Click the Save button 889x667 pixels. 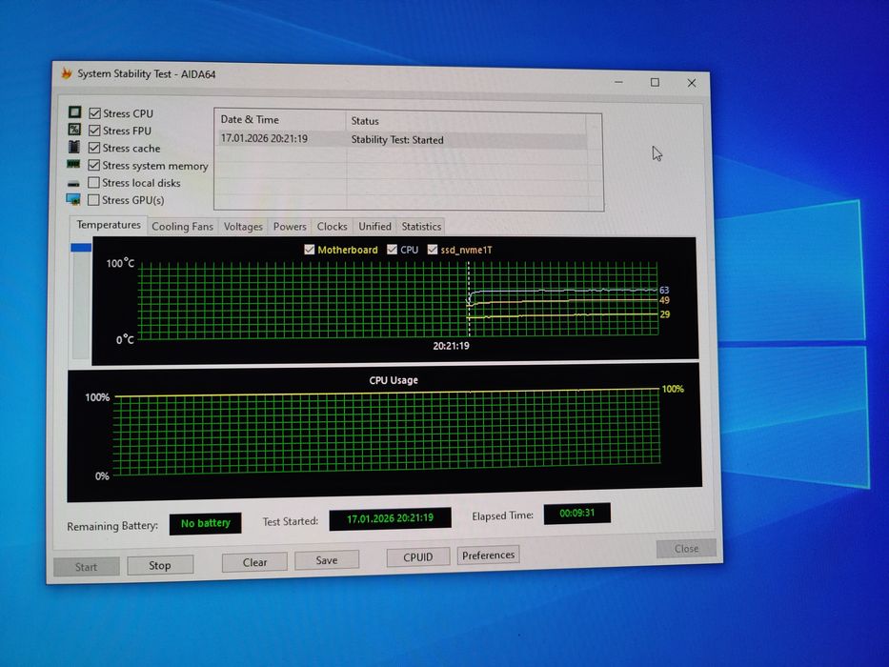pyautogui.click(x=327, y=560)
